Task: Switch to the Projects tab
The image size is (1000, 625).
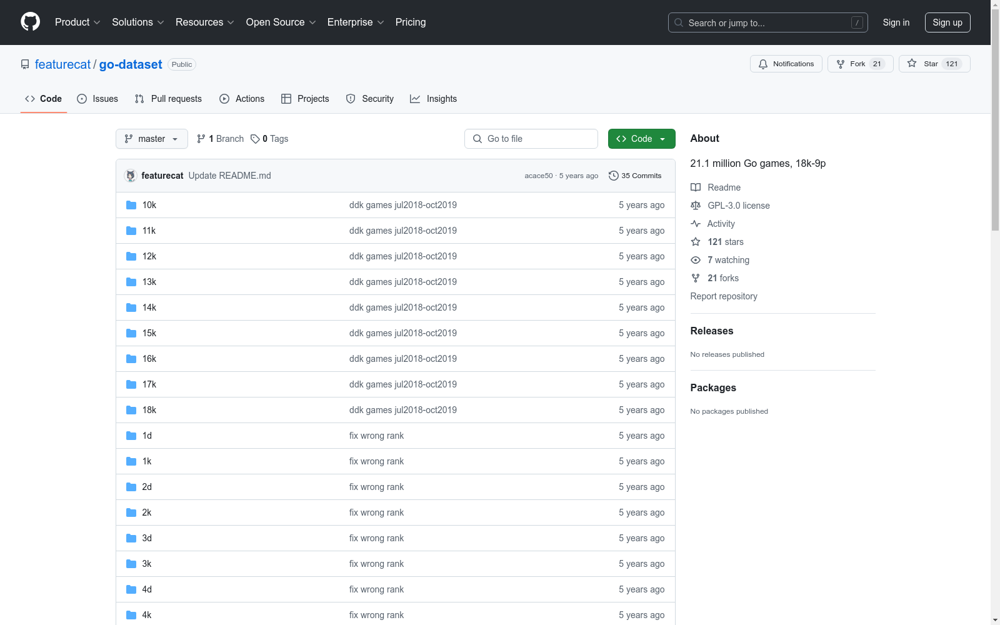Action: pyautogui.click(x=305, y=99)
